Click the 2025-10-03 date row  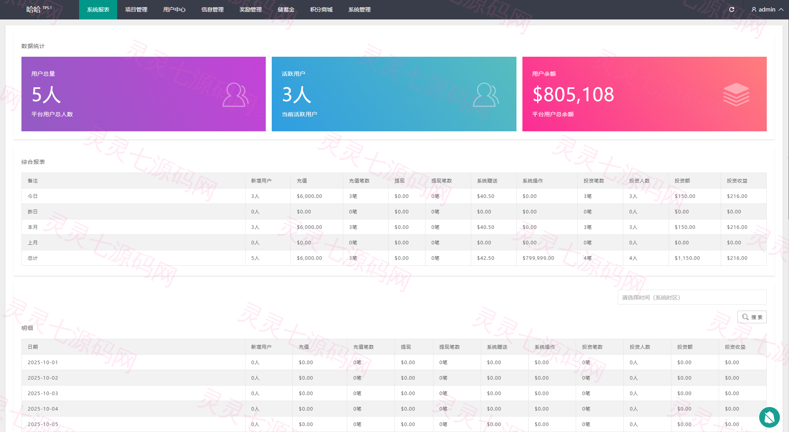(394, 393)
